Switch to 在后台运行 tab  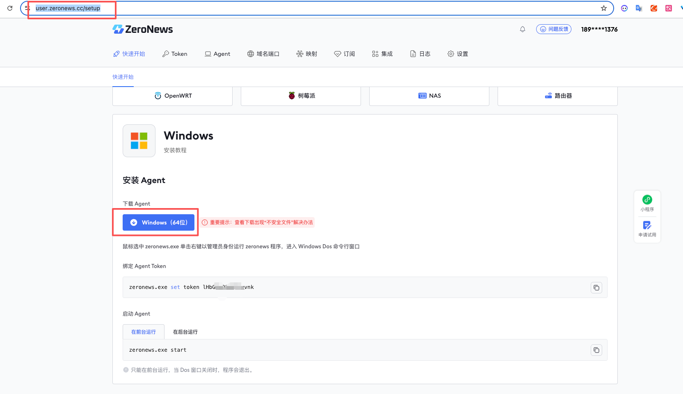coord(185,332)
